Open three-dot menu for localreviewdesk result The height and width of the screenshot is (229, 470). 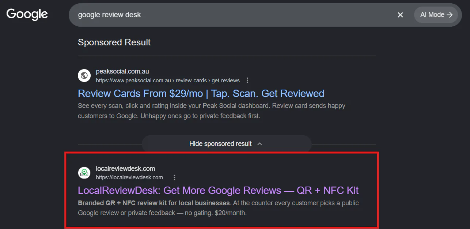tap(174, 177)
